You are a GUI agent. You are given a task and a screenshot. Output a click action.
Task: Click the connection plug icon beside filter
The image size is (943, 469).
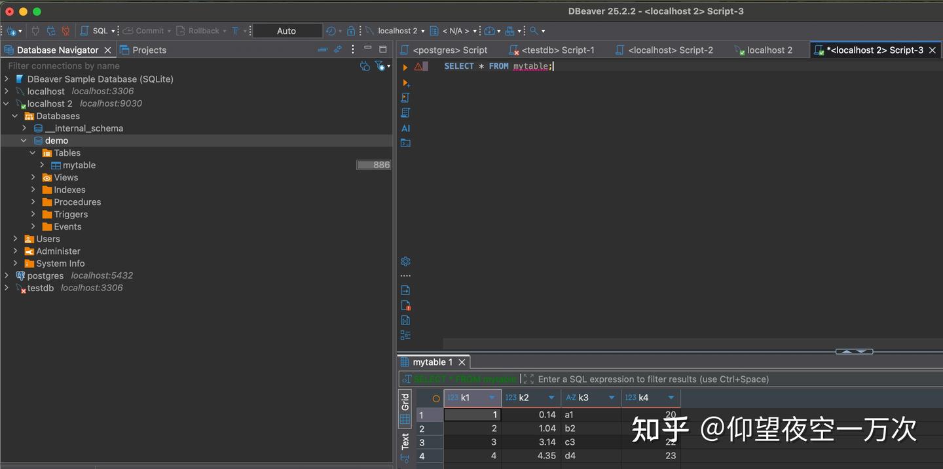point(365,65)
